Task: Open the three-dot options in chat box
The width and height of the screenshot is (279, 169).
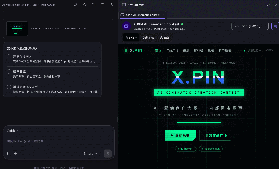Action: pos(8,153)
